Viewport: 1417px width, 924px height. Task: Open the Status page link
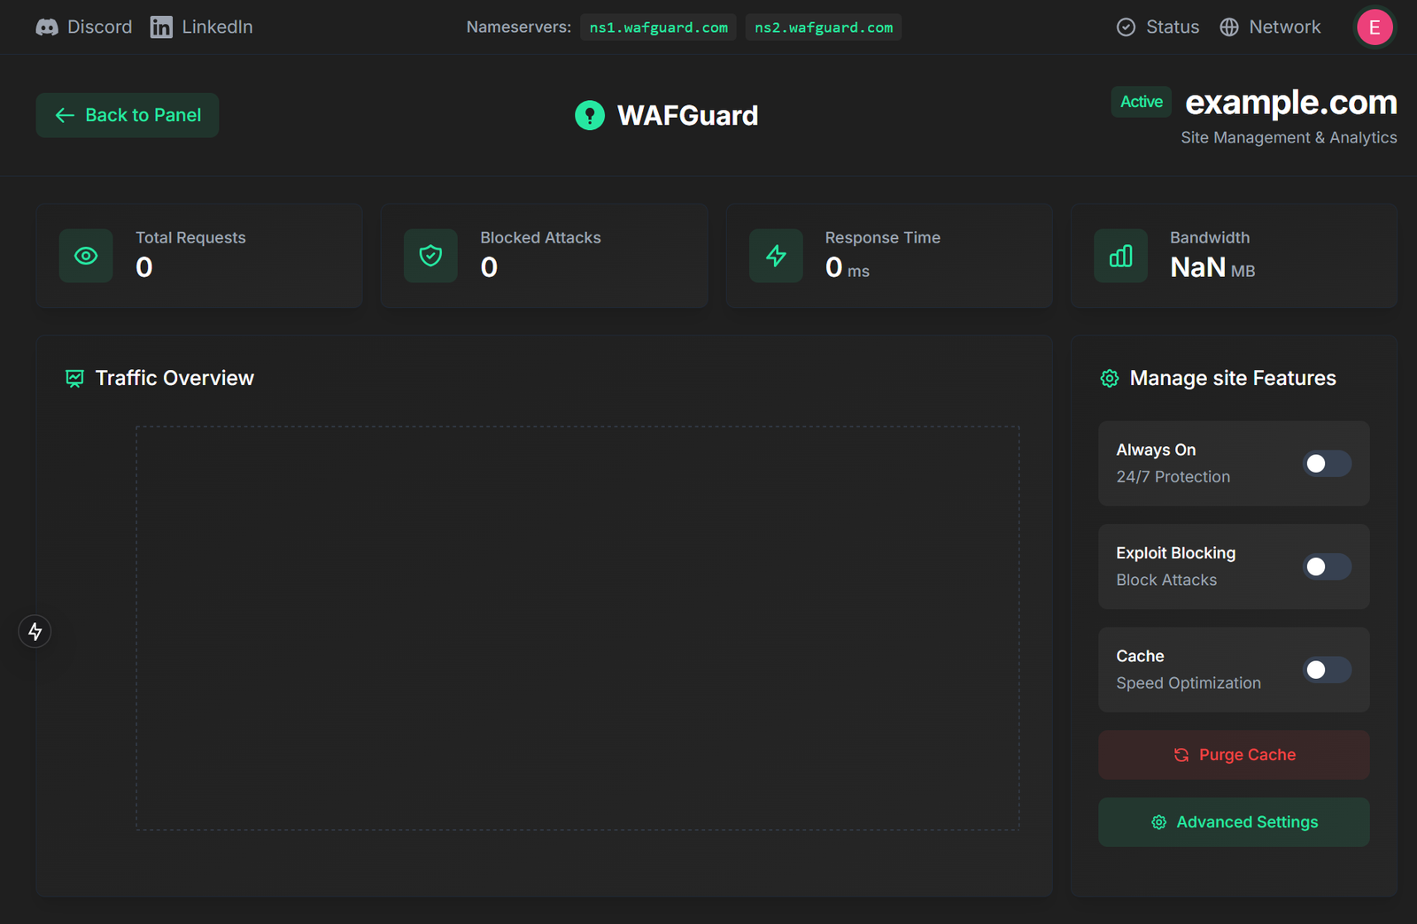[x=1158, y=27]
